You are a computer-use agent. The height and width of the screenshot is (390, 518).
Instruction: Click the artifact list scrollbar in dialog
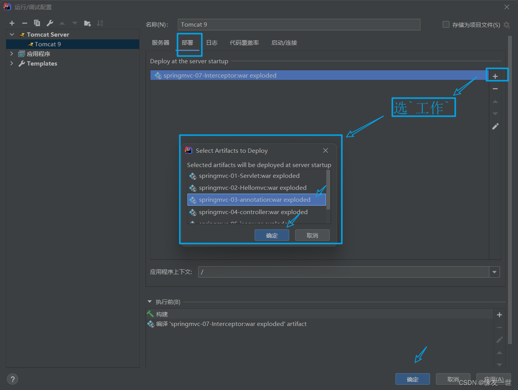[x=329, y=189]
